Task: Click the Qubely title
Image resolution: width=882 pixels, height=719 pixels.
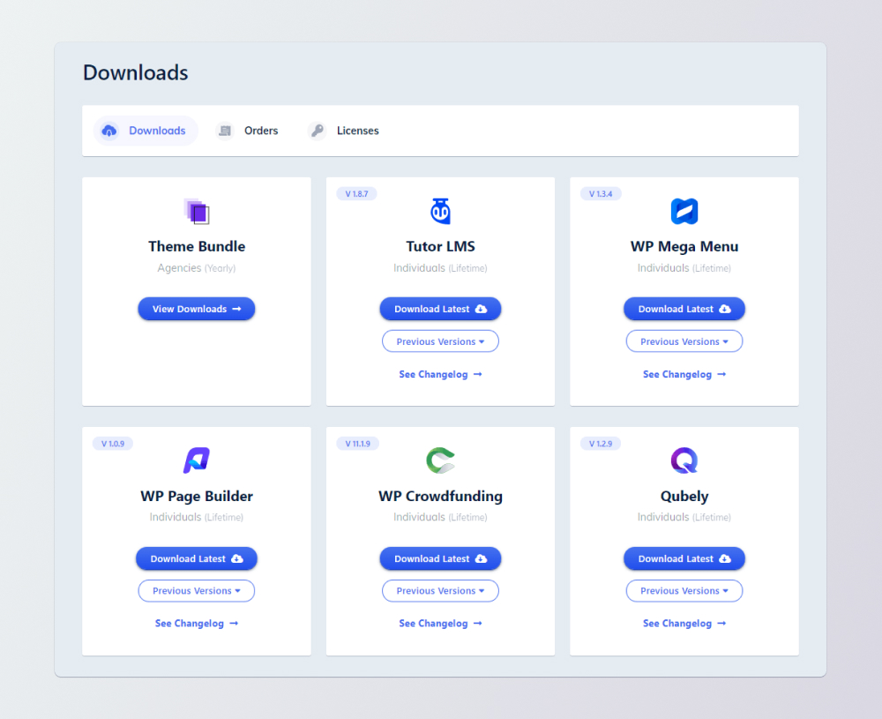Action: (x=684, y=496)
